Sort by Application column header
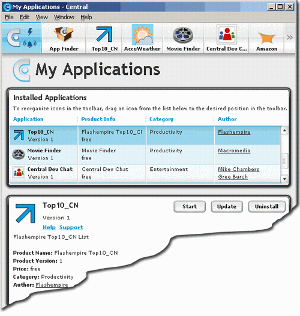 click(x=28, y=119)
